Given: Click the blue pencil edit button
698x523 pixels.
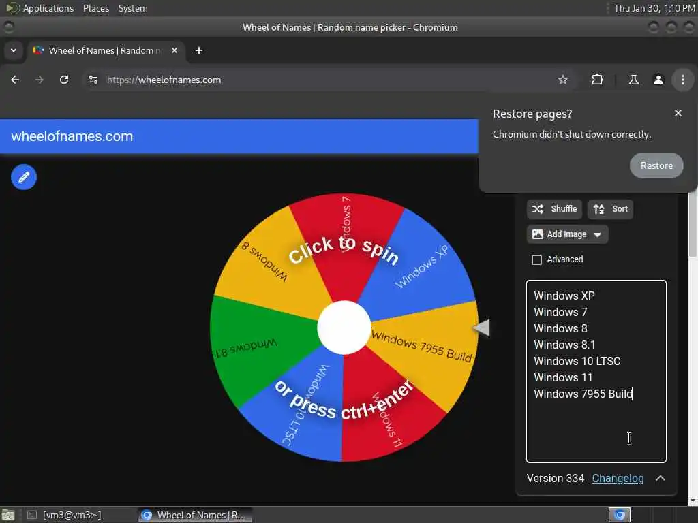Looking at the screenshot, I should [x=24, y=177].
